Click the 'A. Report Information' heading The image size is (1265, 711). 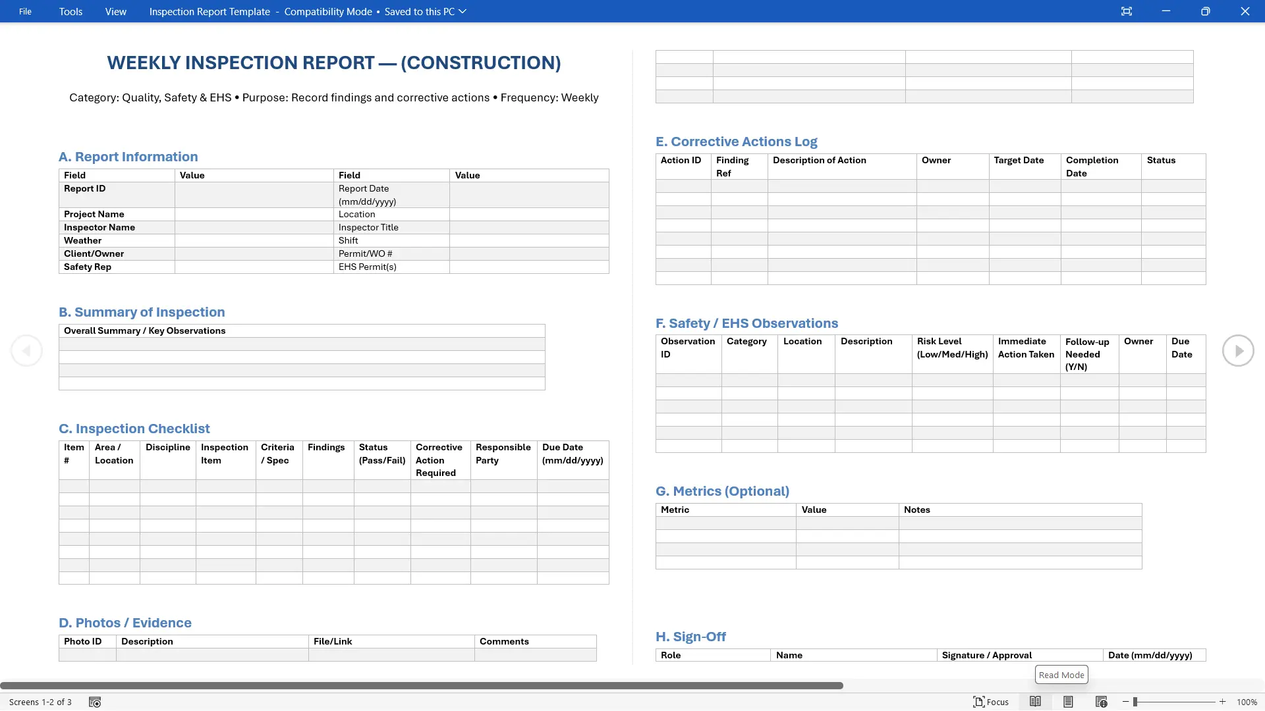click(x=128, y=157)
